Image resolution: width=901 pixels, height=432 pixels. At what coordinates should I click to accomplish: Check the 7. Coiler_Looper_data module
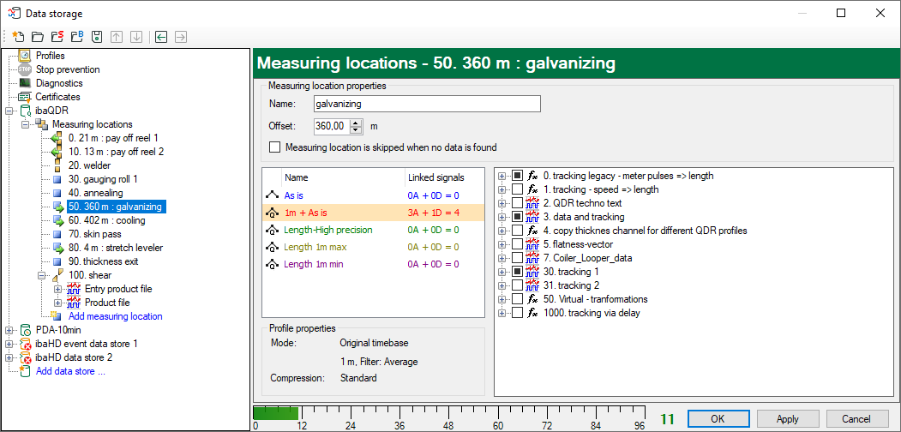coord(517,258)
